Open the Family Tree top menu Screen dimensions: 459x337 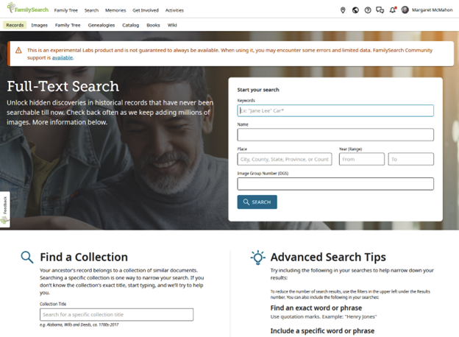click(66, 10)
